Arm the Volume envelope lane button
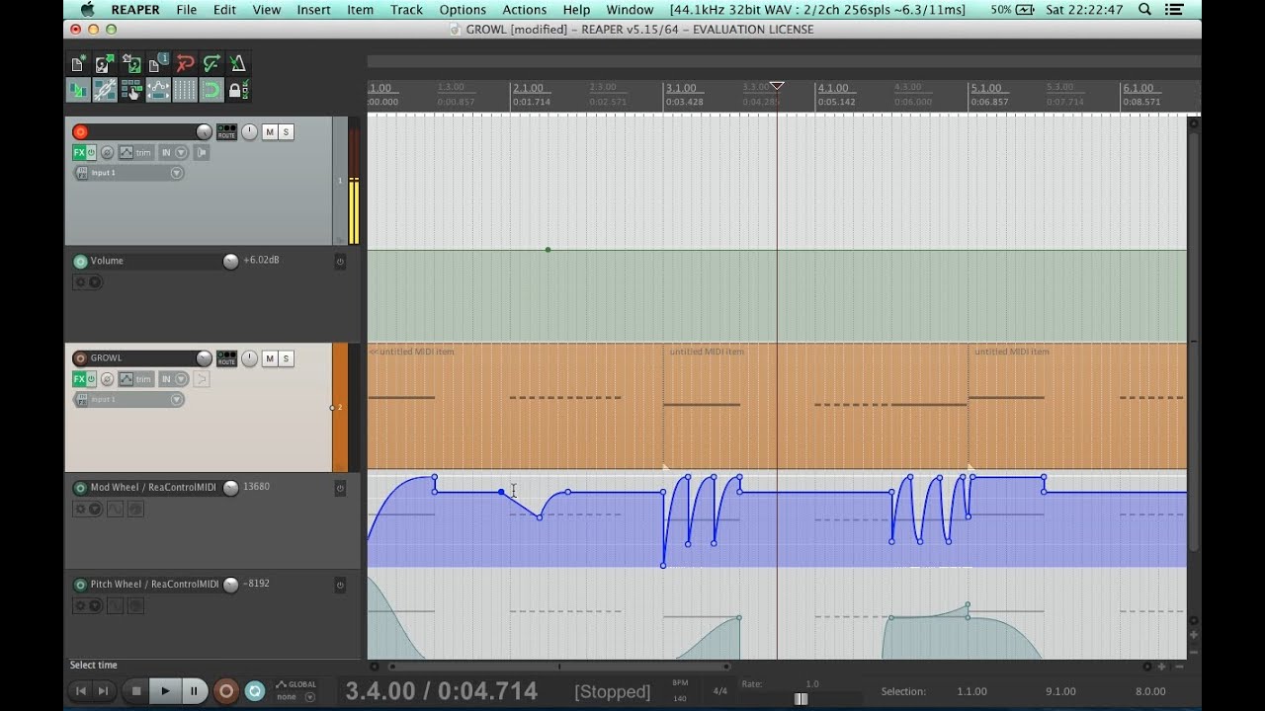 80,262
